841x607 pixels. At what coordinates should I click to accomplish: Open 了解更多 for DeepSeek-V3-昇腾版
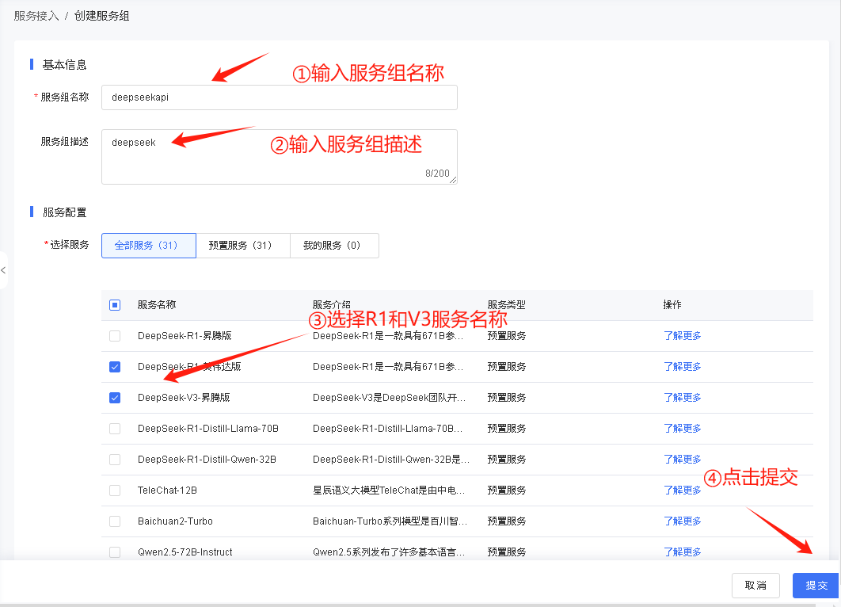[683, 398]
